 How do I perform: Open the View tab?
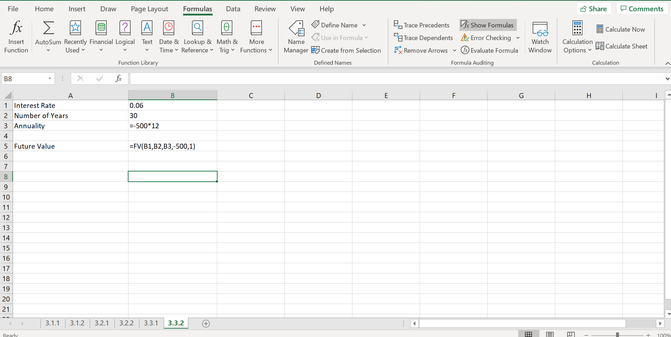(297, 9)
